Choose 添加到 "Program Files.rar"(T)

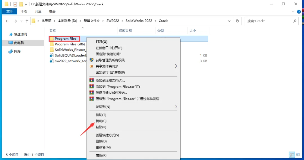coord(133,87)
